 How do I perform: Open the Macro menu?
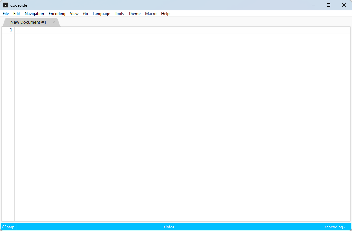(150, 14)
